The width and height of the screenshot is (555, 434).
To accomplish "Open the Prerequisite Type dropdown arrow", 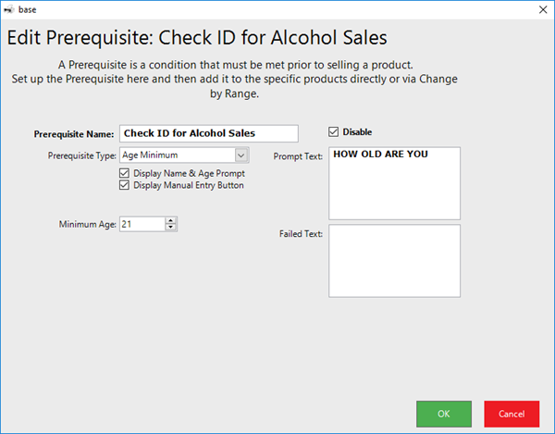I will (x=241, y=155).
